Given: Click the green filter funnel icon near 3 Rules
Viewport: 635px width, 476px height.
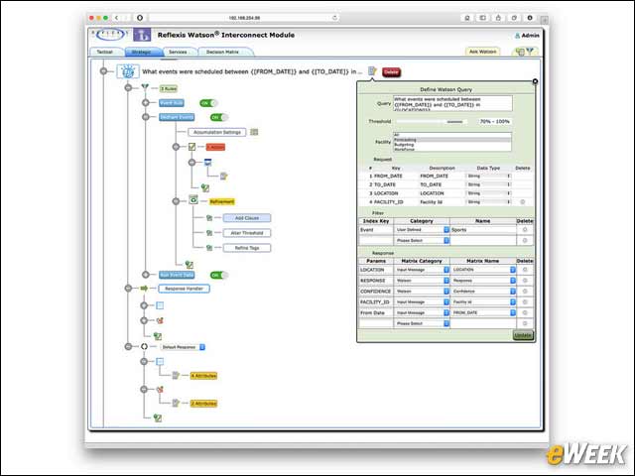Looking at the screenshot, I should tap(145, 87).
